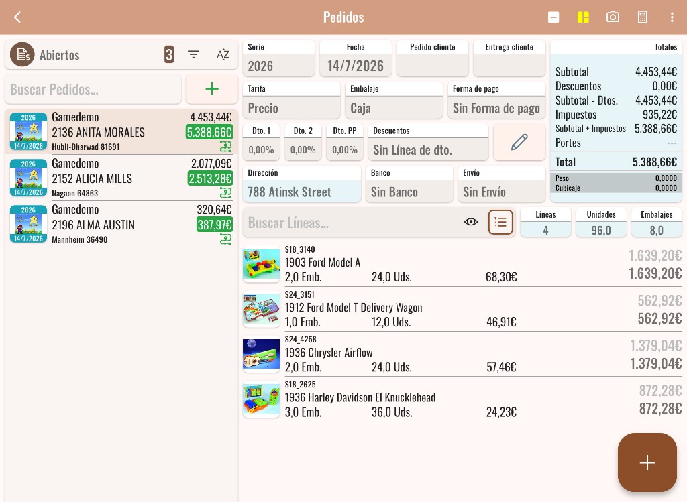
Task: Click the 3 open orders count badge
Action: pos(169,54)
